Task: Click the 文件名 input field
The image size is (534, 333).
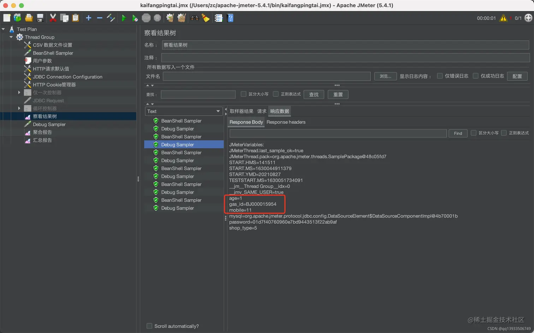Action: (266, 76)
